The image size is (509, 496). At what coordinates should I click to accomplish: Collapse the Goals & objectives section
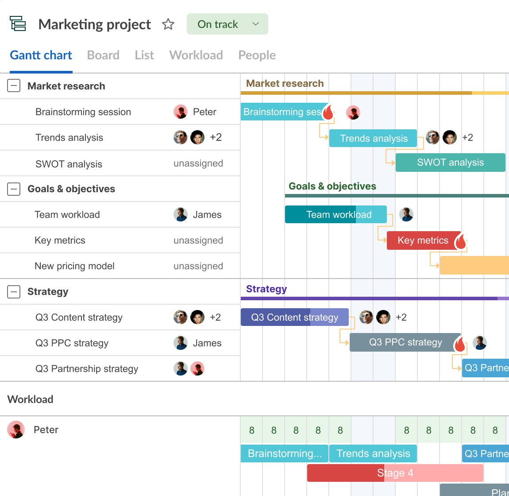pyautogui.click(x=14, y=189)
